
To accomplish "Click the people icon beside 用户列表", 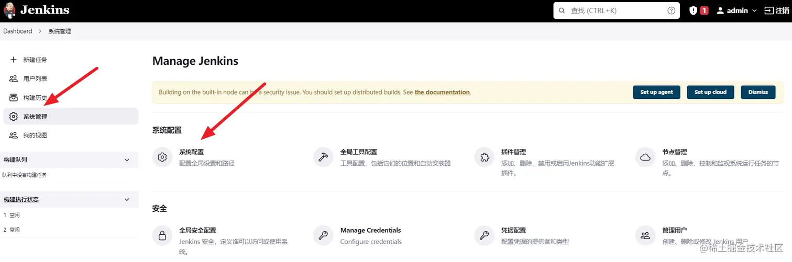I will 14,78.
